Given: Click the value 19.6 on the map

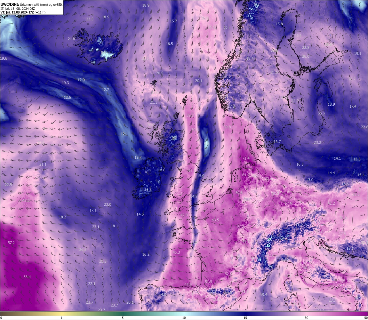Looking at the screenshot, I should [x=4, y=58].
